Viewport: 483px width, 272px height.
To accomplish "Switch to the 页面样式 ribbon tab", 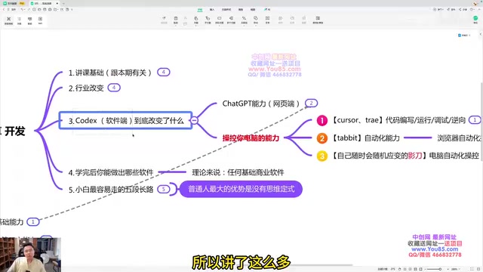I will [x=226, y=10].
